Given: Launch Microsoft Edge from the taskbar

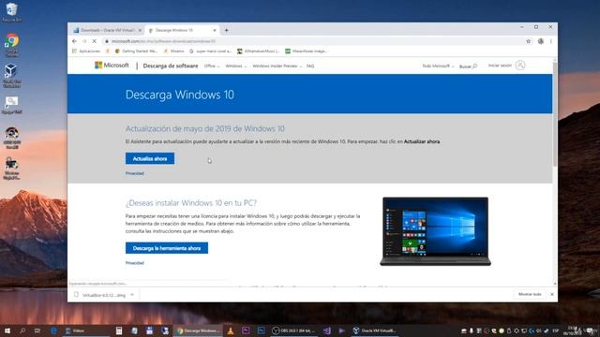Looking at the screenshot, I should (53, 330).
